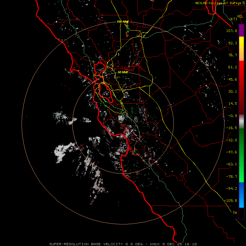This screenshot has width=246, height=246.
Task: Click the -47.6 scale value
Action: coord(232,152)
